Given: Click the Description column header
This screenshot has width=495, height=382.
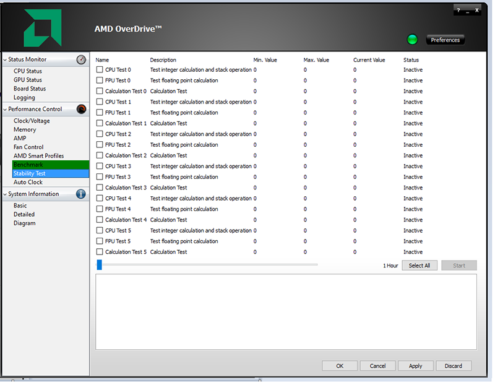Looking at the screenshot, I should point(163,60).
